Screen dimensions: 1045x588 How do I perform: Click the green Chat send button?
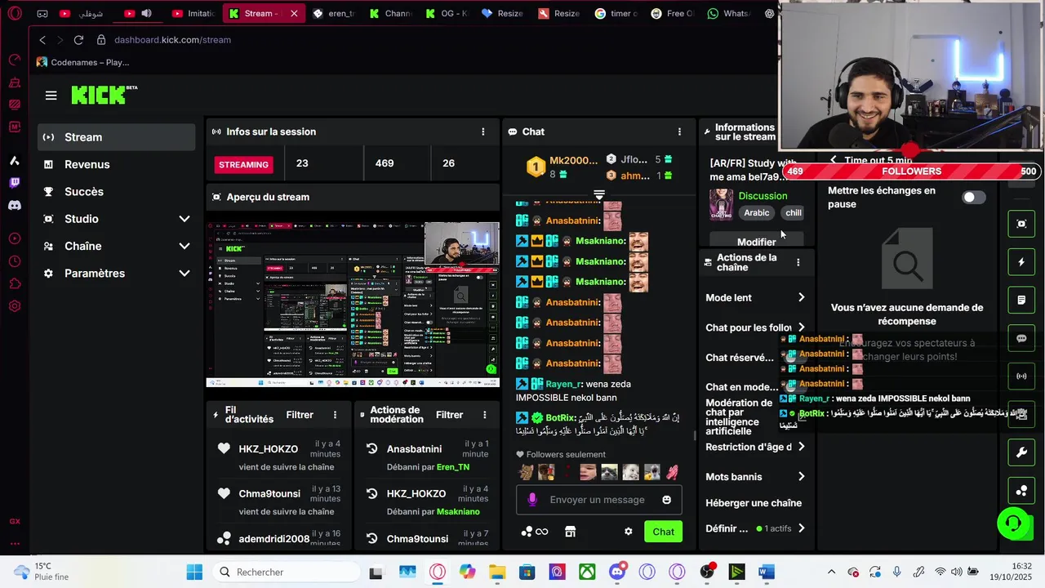click(x=663, y=532)
